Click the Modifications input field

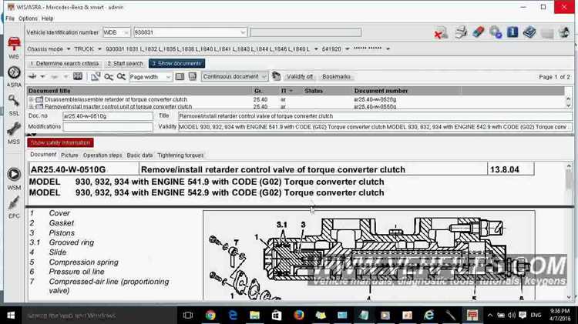(108, 127)
